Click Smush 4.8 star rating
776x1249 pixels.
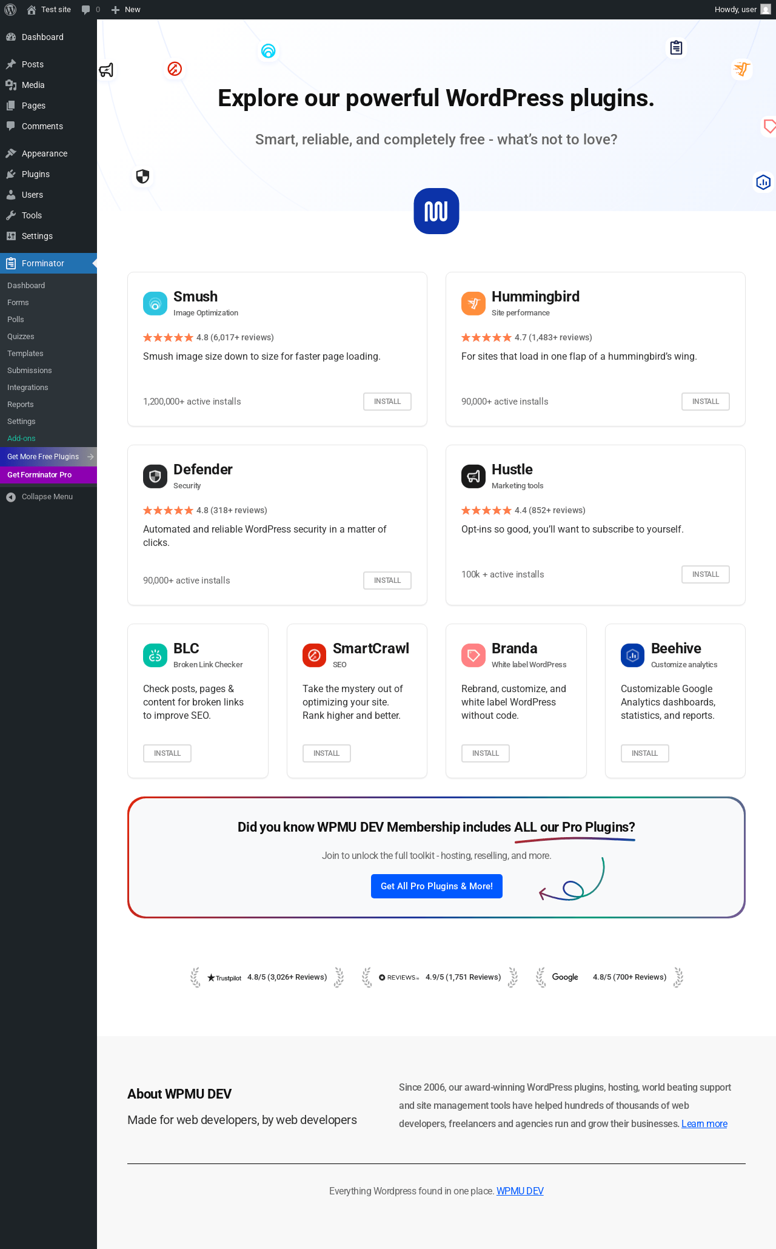[x=209, y=338]
